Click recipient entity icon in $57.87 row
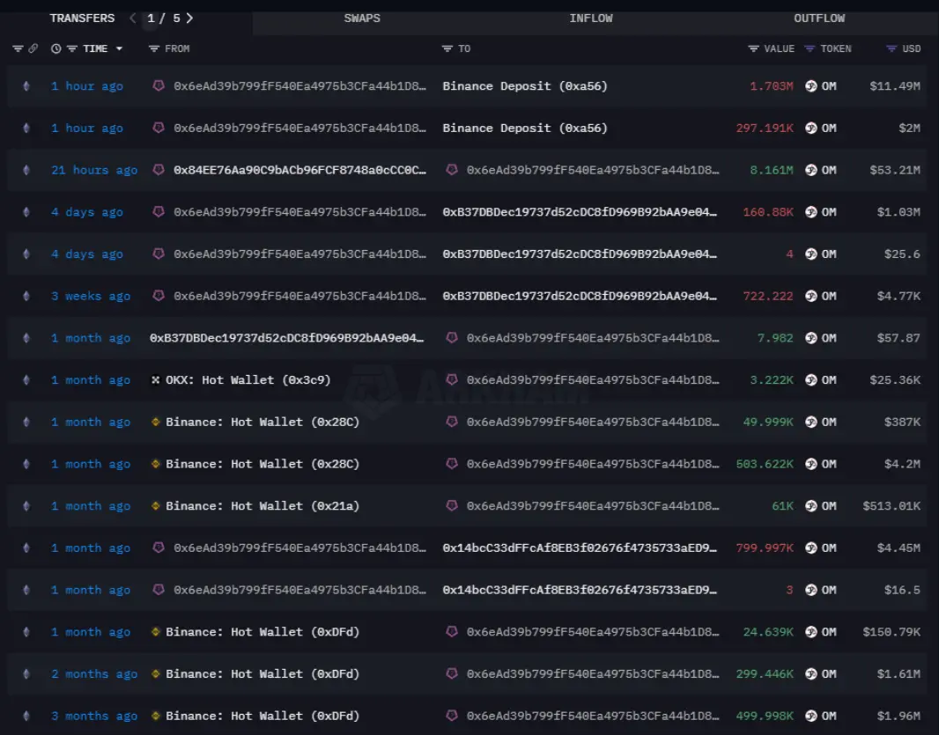The width and height of the screenshot is (939, 735). coord(452,338)
